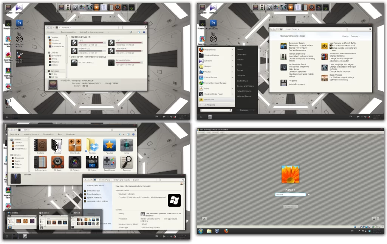This screenshot has width=387, height=244.
Task: Open the My Videos folder
Action: tap(92, 163)
